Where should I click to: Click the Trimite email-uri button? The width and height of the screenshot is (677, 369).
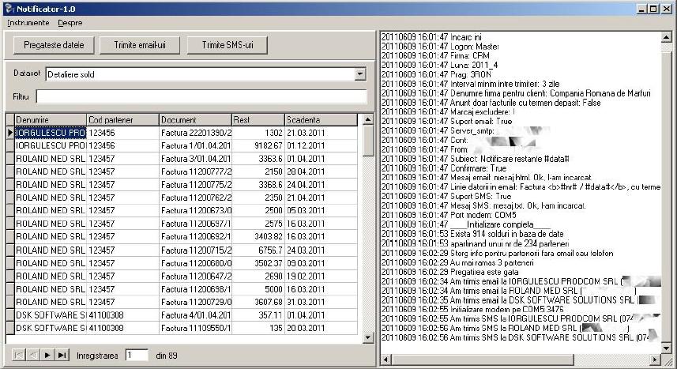[140, 45]
